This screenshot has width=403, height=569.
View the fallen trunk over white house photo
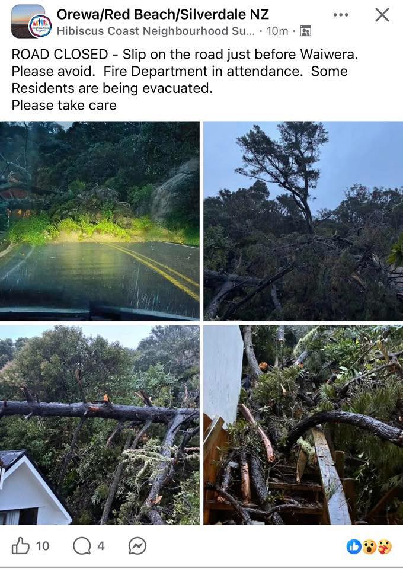(100, 425)
